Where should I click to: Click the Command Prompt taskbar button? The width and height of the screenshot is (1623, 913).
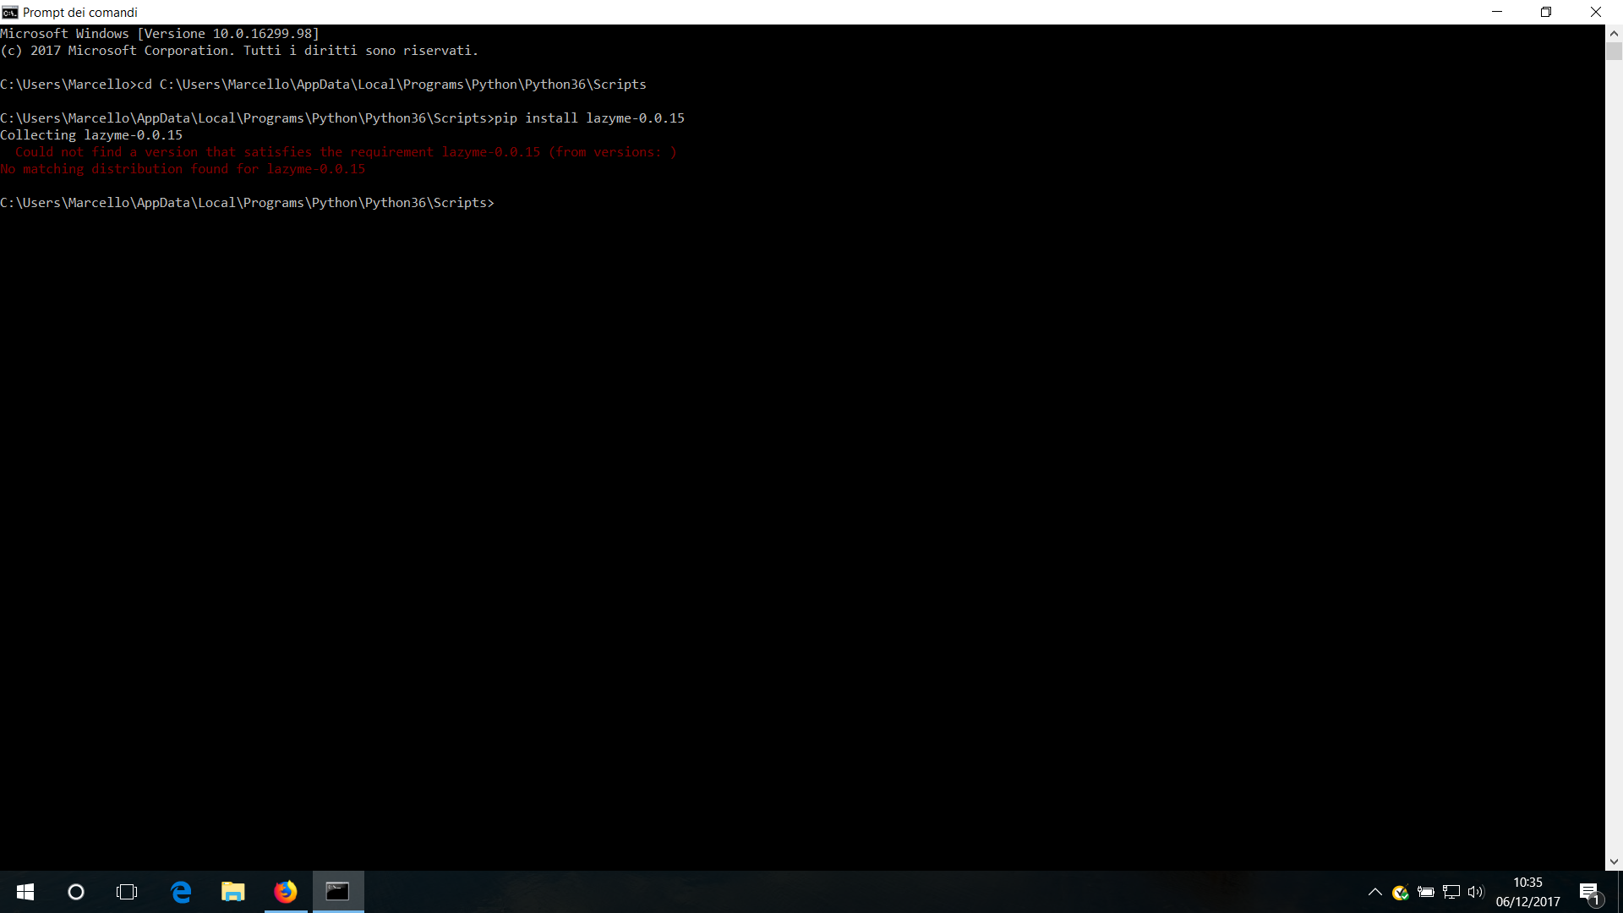click(338, 892)
